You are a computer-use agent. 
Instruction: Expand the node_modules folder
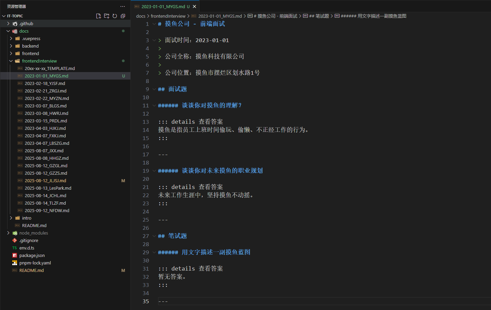tap(33, 233)
